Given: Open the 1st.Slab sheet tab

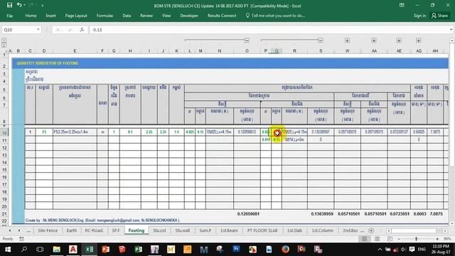Looking at the screenshot, I should point(294,230).
